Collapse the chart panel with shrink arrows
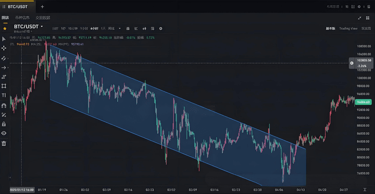The height and width of the screenshot is (194, 375). pos(359,18)
